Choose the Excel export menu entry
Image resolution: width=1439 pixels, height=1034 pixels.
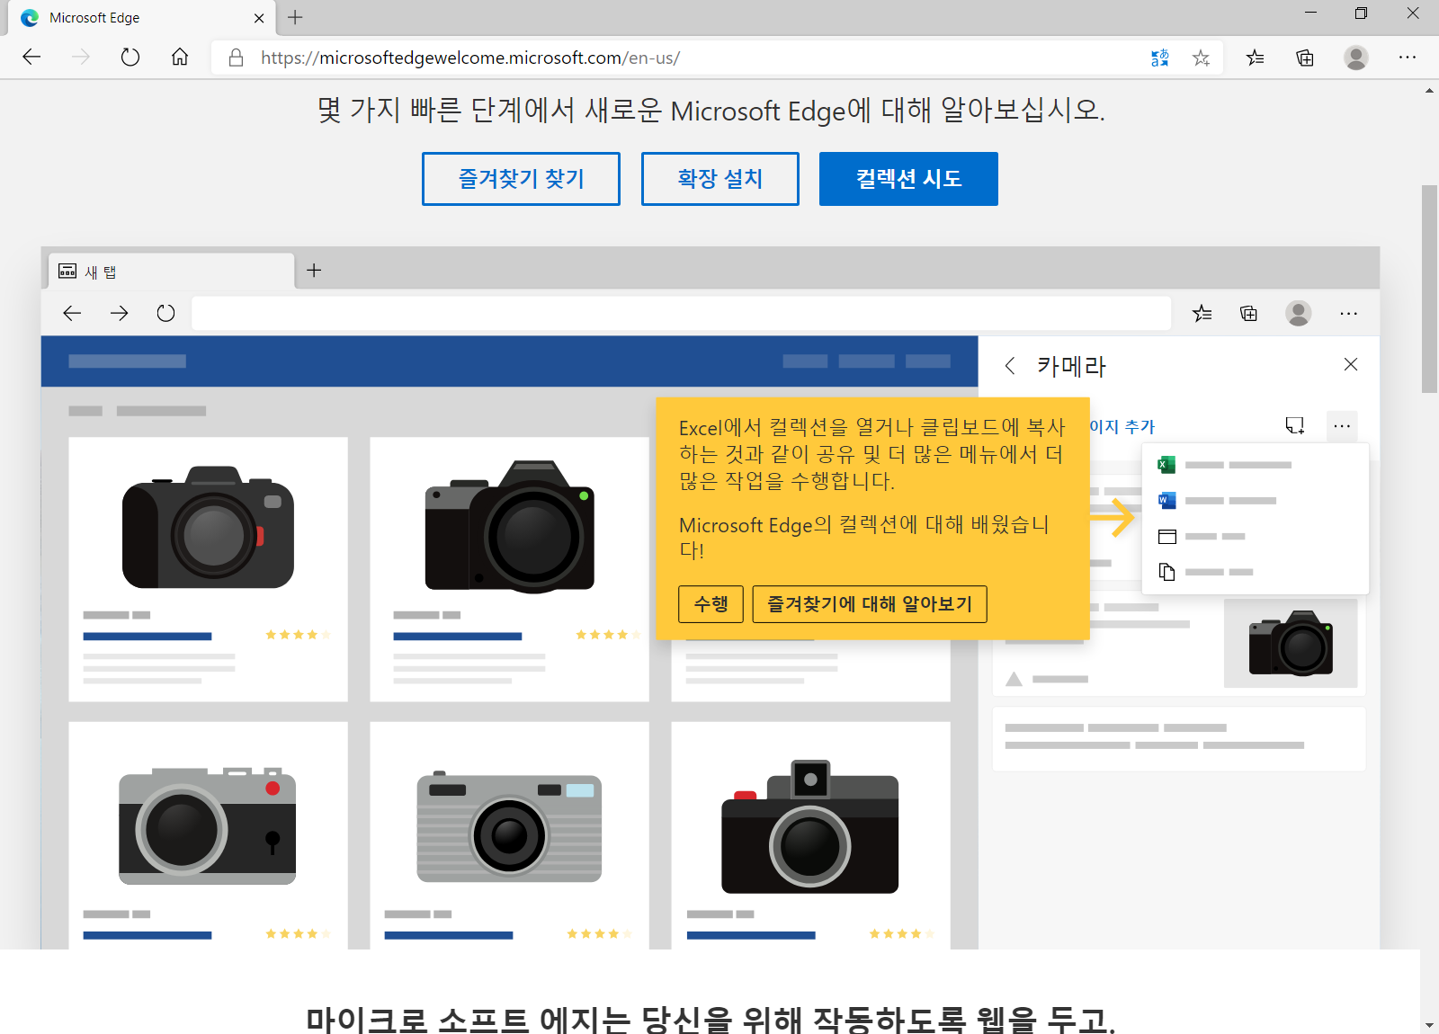[x=1255, y=465]
